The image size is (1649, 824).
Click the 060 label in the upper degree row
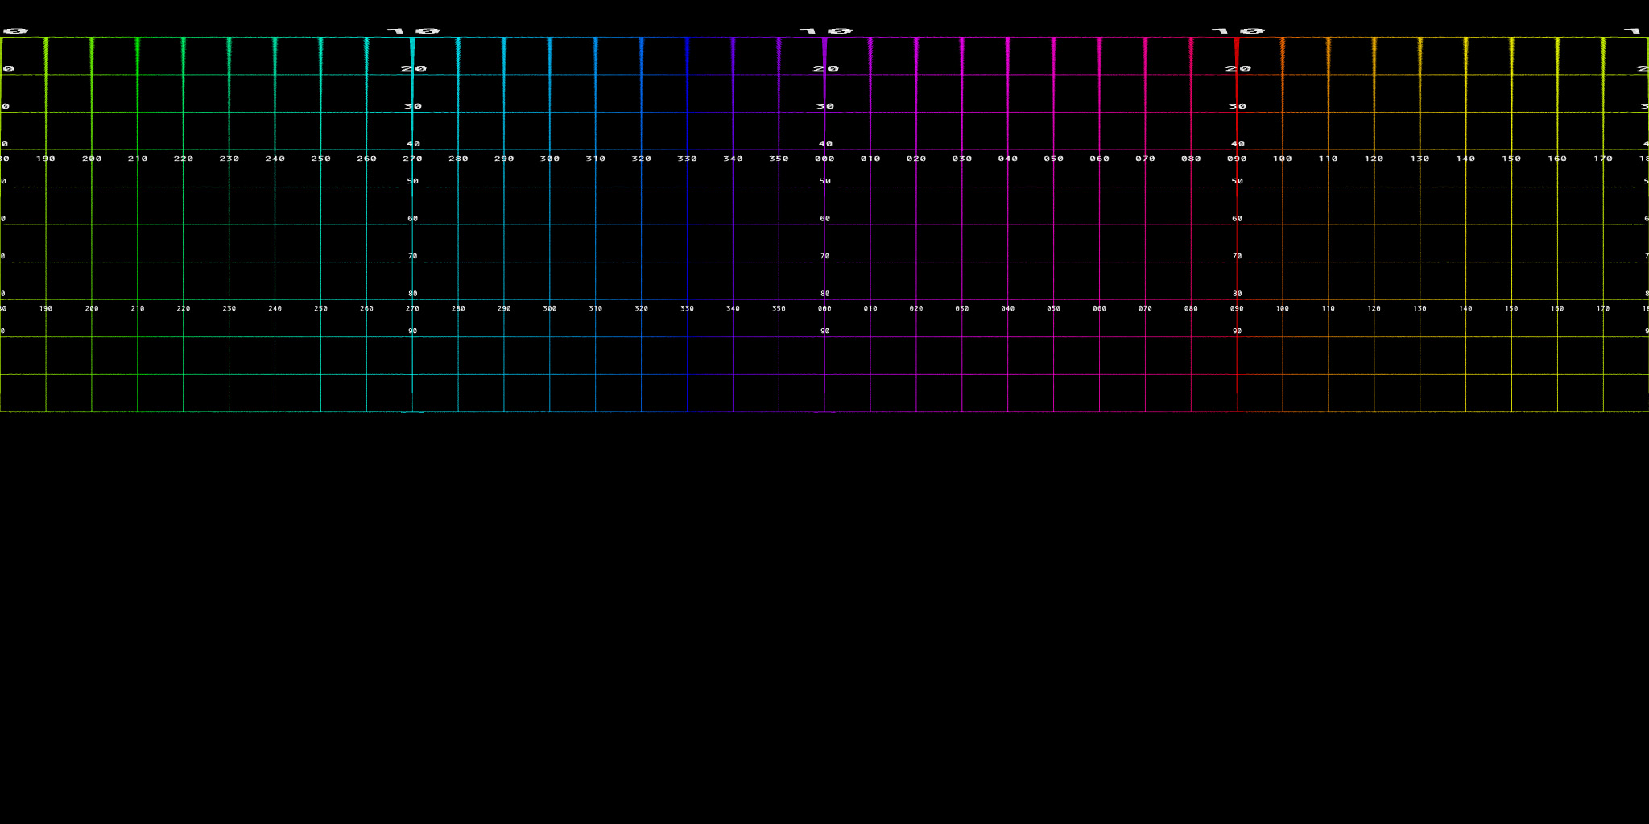pyautogui.click(x=1099, y=159)
